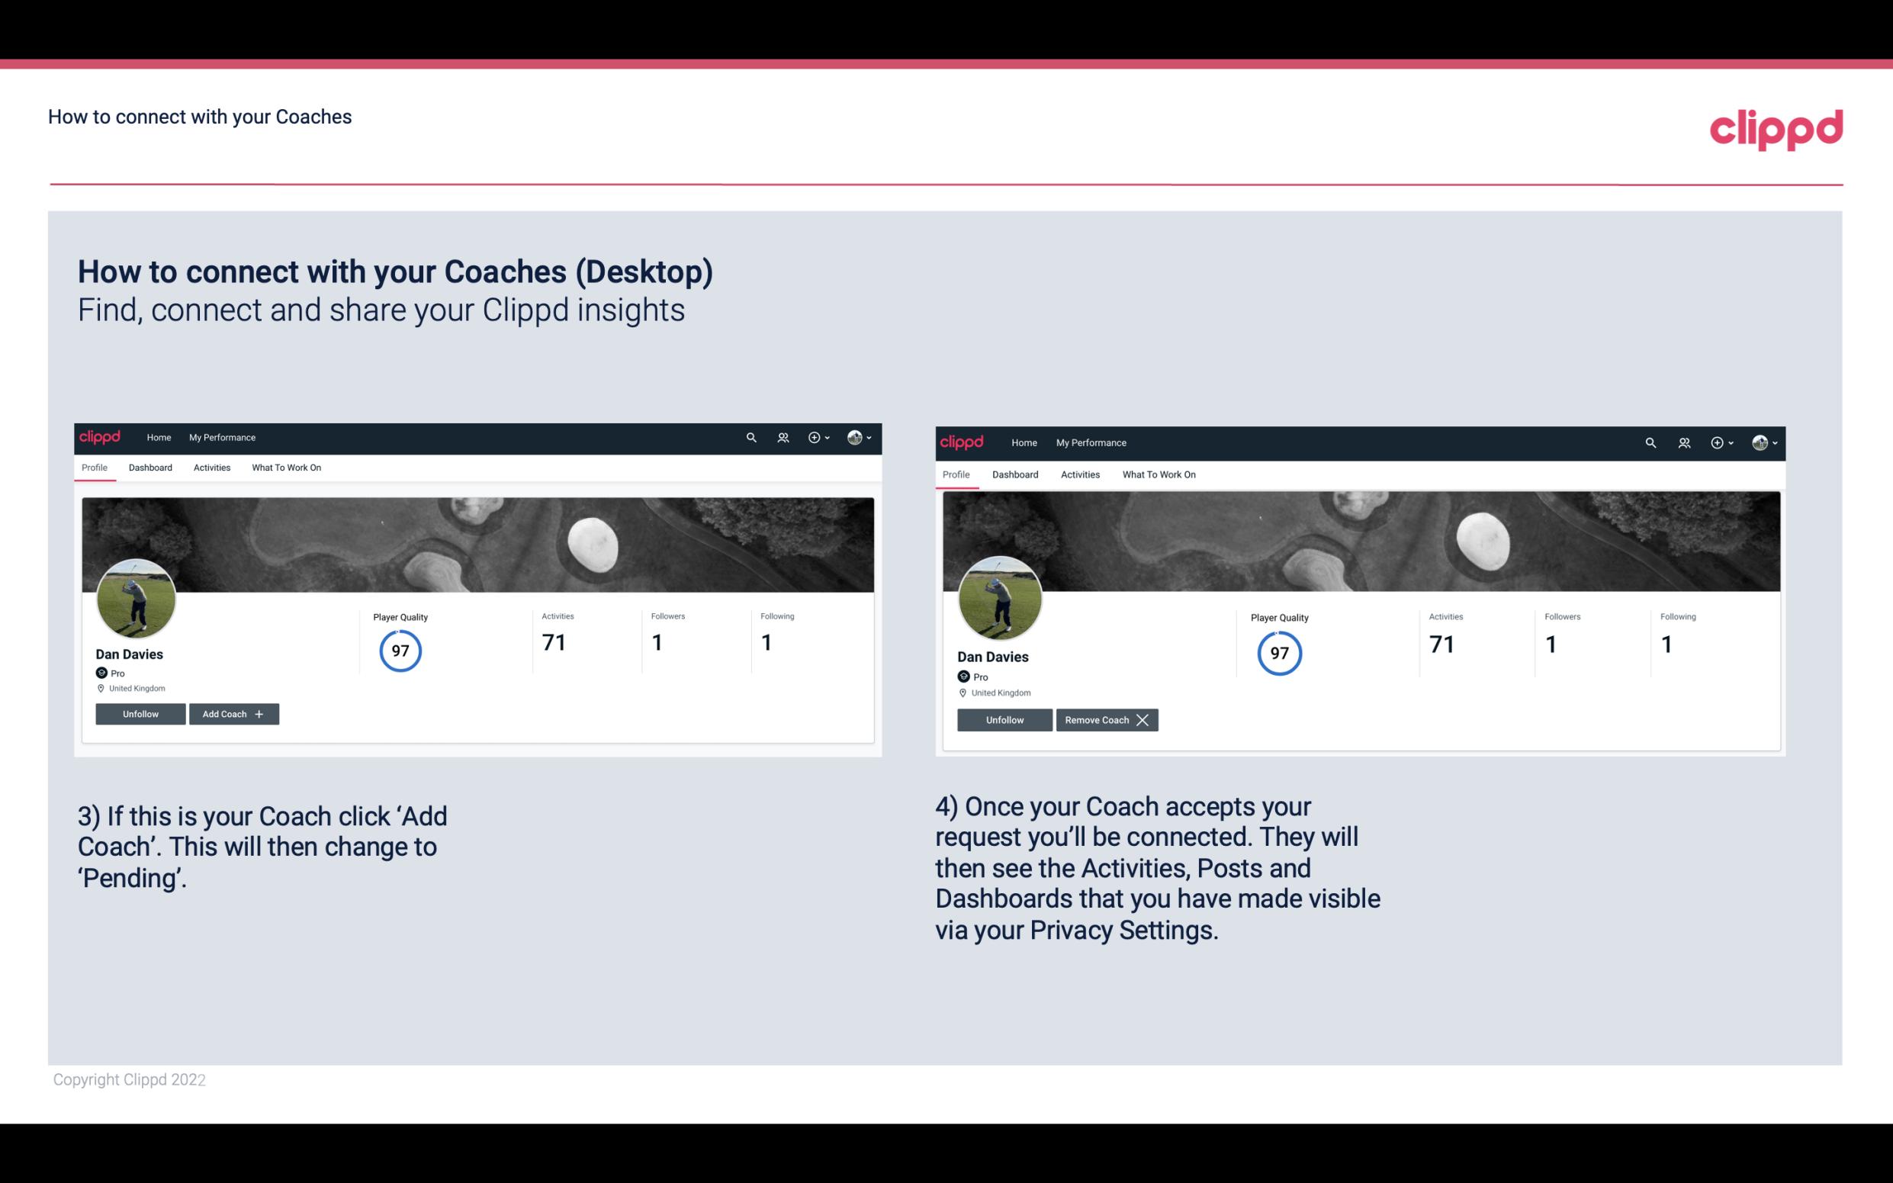Click Dan Davies profile photo thumbnail
1893x1183 pixels.
(x=135, y=596)
